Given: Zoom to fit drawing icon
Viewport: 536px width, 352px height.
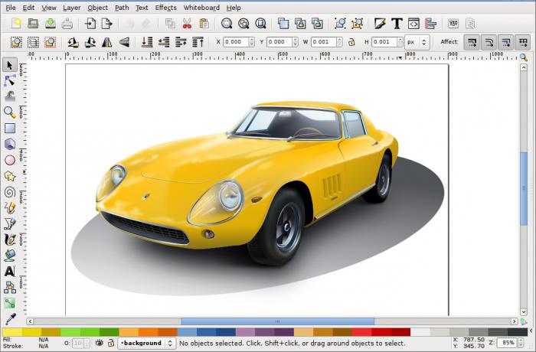Looking at the screenshot, I should pyautogui.click(x=243, y=24).
